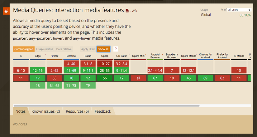Click the Global usage 83.16% value
257x137 pixels.
pos(245,15)
